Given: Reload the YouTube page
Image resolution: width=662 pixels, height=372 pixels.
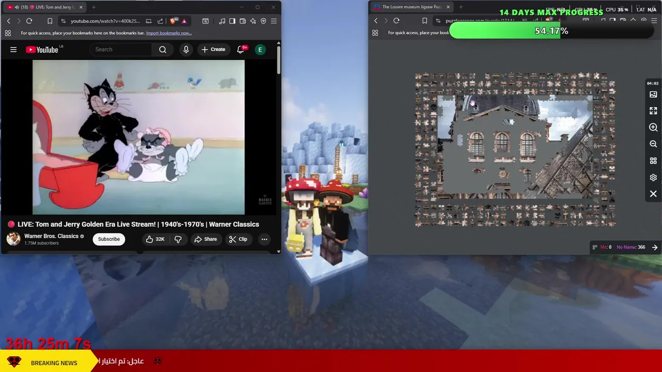Looking at the screenshot, I should (x=29, y=21).
